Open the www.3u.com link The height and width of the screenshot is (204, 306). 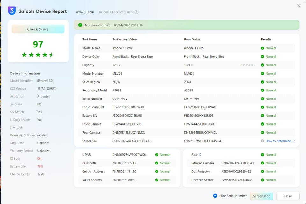[85, 12]
